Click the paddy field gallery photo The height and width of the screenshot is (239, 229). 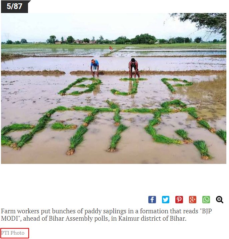[x=114, y=88]
